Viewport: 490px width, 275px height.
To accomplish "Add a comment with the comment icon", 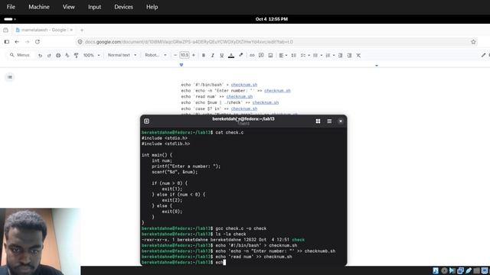I will pyautogui.click(x=261, y=55).
